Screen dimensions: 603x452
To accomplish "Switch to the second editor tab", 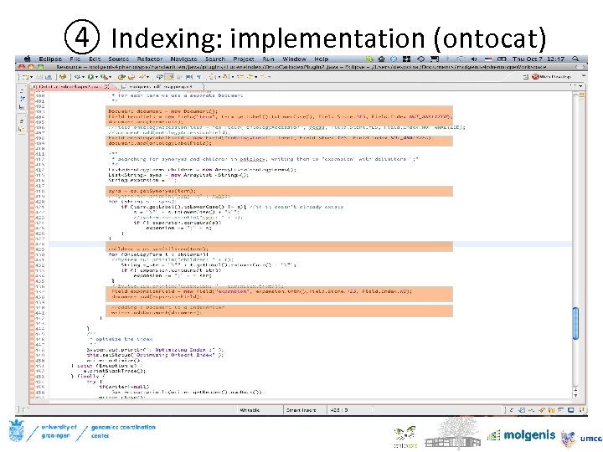I will click(x=161, y=86).
